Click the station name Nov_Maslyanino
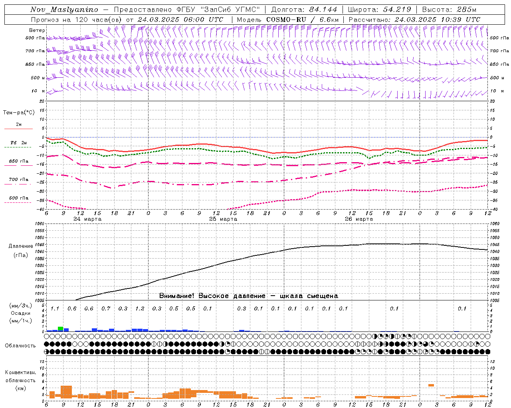 point(64,10)
